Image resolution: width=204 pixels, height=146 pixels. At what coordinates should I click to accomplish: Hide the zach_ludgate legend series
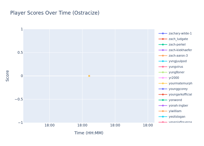(x=178, y=39)
